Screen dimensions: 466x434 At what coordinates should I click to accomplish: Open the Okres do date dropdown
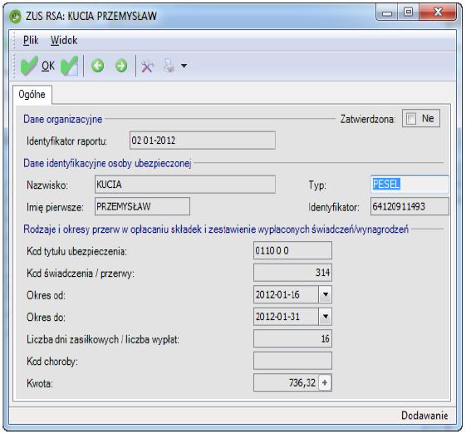(x=326, y=317)
